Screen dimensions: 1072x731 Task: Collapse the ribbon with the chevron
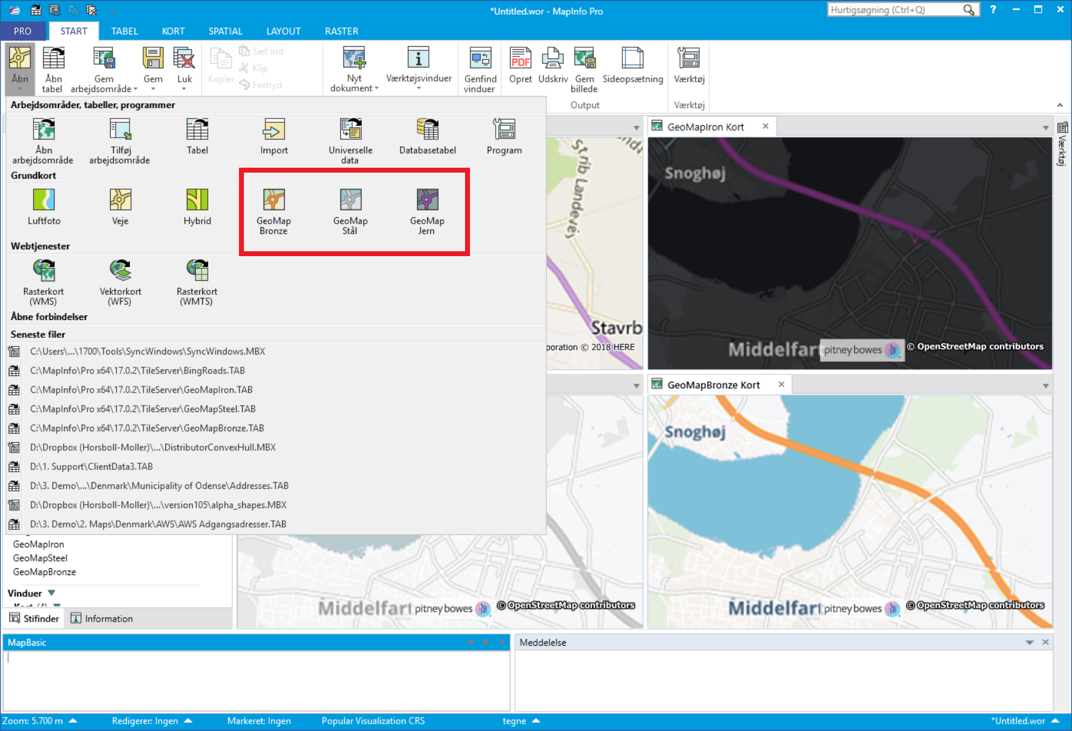tap(1060, 105)
